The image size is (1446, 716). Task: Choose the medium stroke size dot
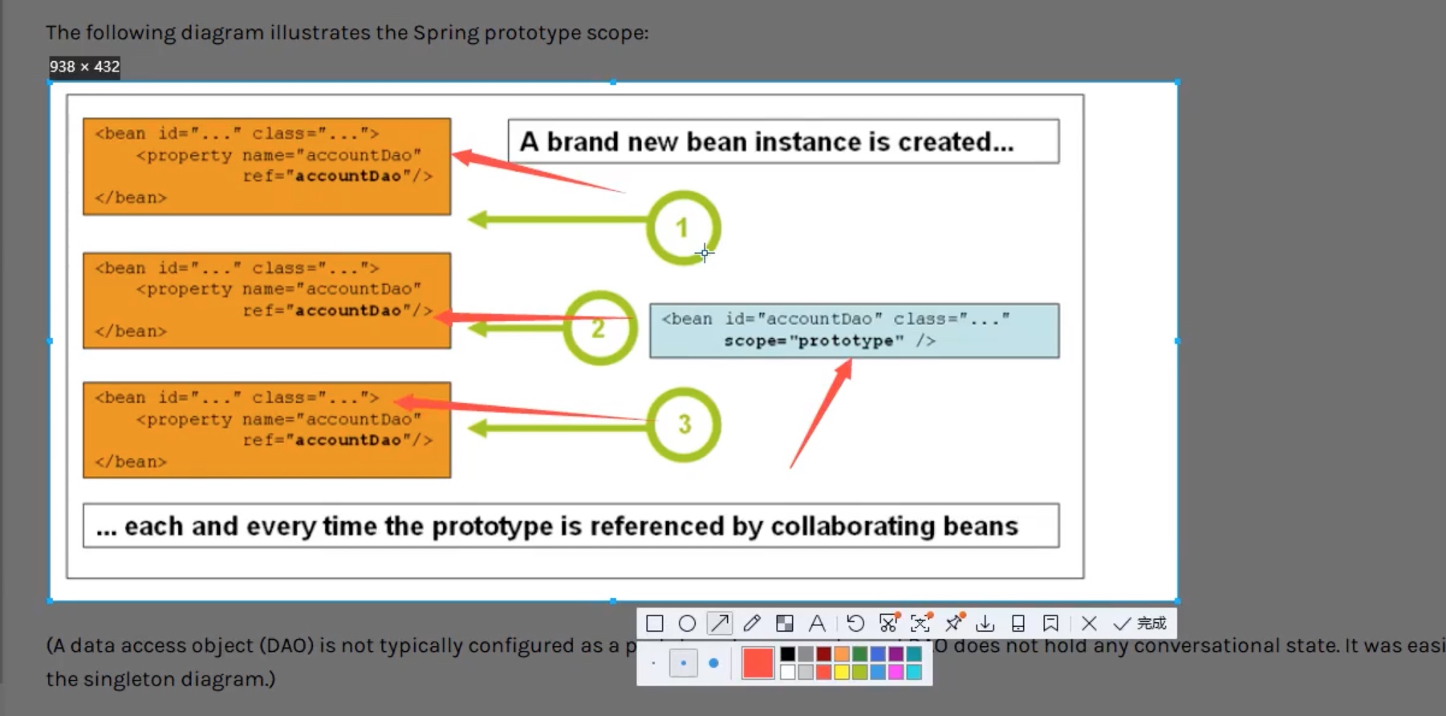[x=683, y=664]
